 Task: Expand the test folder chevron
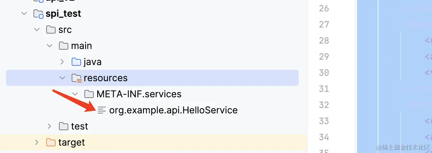tap(49, 126)
